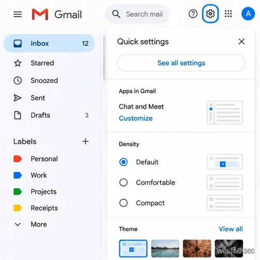Click the search magnifier icon

[x=116, y=14]
